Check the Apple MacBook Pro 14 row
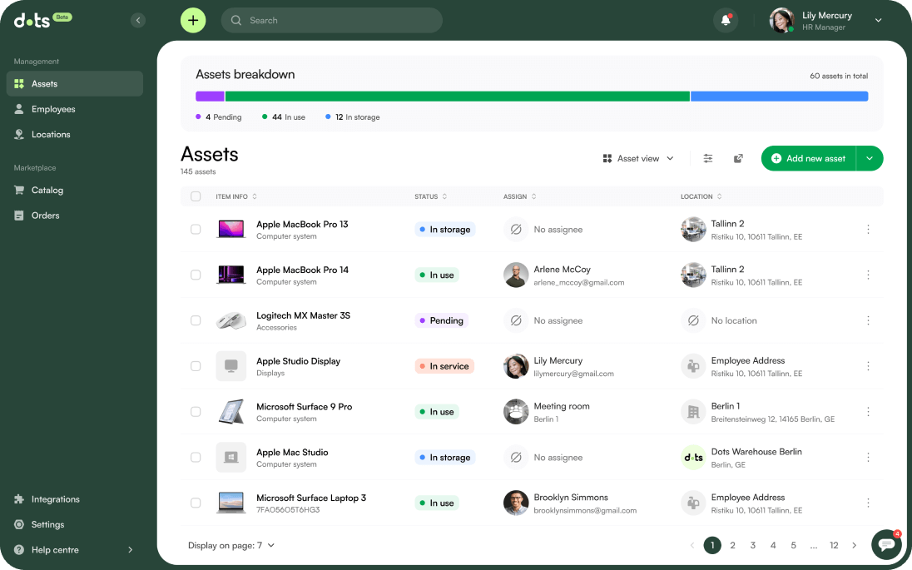912x570 pixels. 196,275
